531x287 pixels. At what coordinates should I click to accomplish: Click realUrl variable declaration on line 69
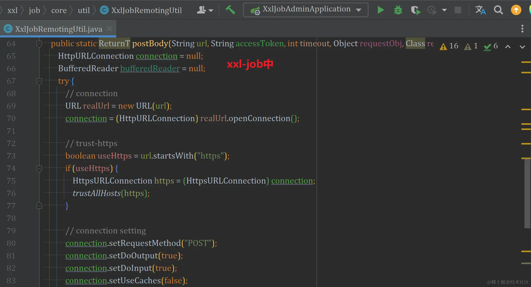[x=96, y=106]
